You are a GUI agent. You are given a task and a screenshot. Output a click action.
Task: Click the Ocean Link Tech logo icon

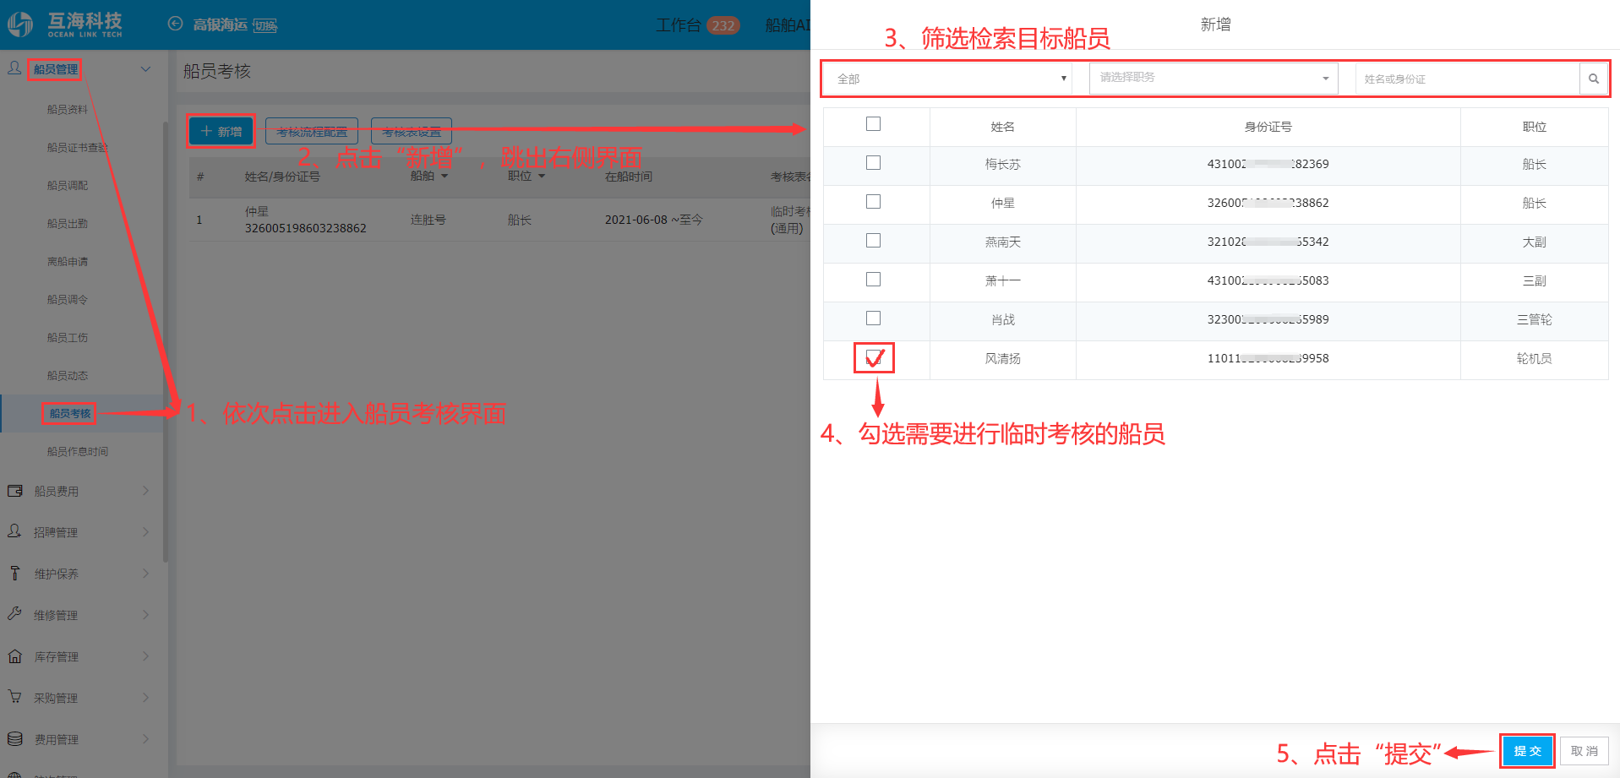click(x=20, y=24)
